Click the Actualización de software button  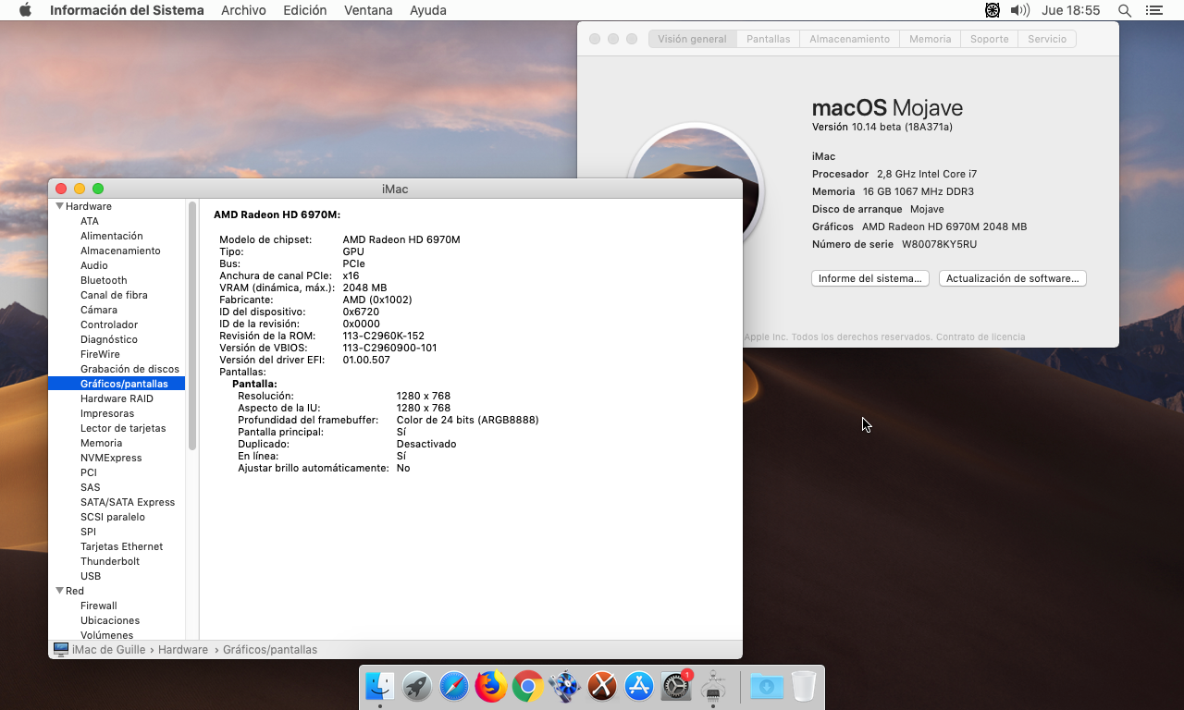(1012, 278)
